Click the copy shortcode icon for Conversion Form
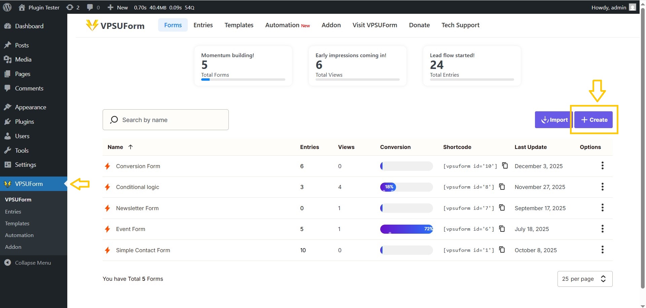The height and width of the screenshot is (308, 646). tap(505, 165)
